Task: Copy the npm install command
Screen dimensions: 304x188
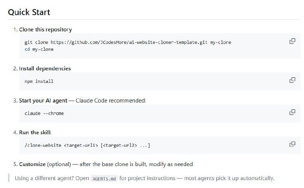Action: point(292,80)
